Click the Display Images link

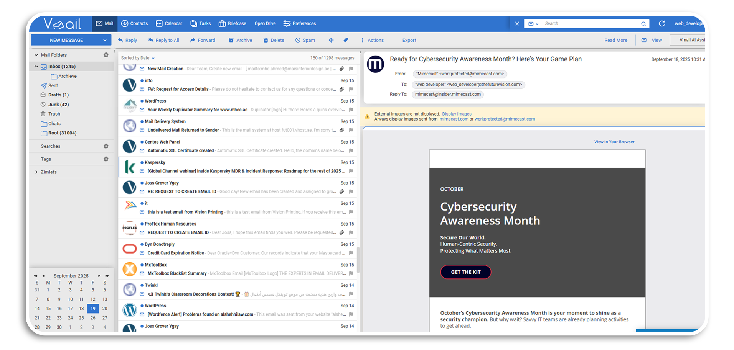click(x=457, y=114)
